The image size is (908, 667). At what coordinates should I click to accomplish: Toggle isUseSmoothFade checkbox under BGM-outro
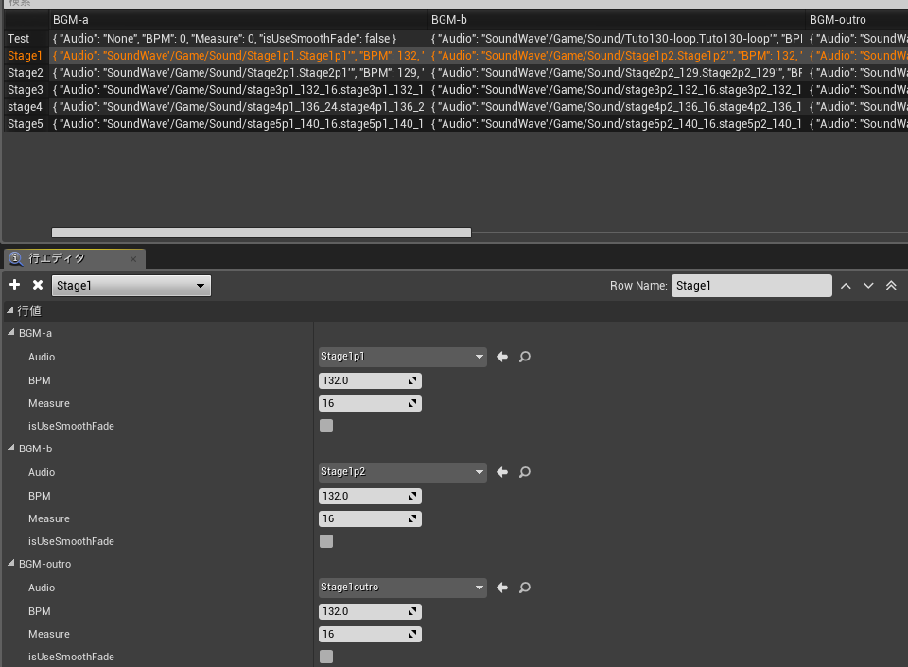click(x=326, y=656)
